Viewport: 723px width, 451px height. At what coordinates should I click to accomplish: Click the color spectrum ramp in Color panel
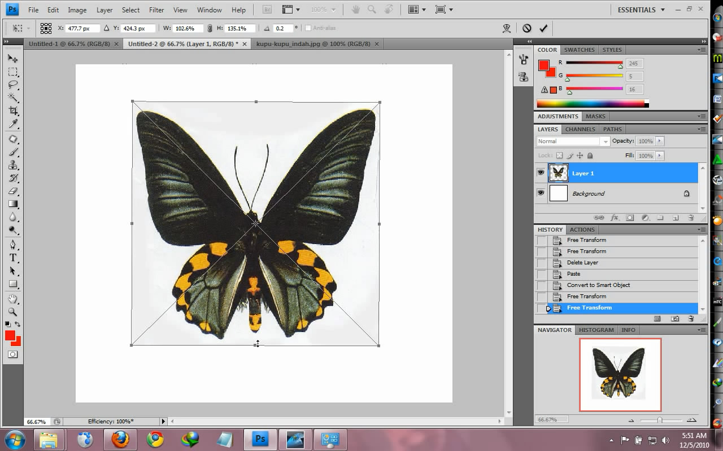point(591,104)
